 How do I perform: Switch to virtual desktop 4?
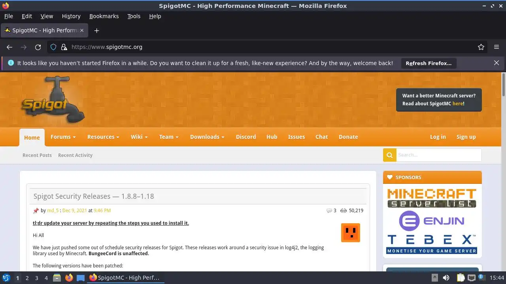coord(46,278)
